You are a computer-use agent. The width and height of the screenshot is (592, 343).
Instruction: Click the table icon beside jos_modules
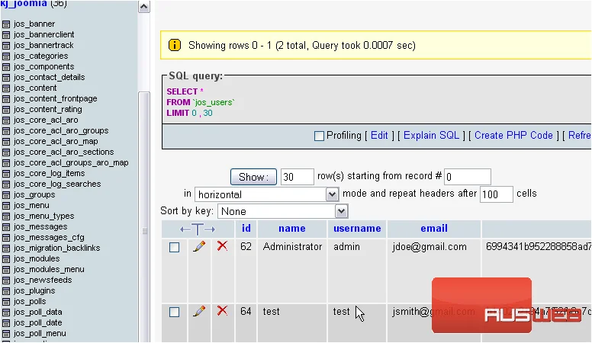click(x=6, y=259)
